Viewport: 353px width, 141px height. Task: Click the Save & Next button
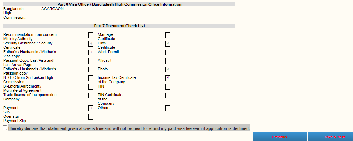click(330, 137)
